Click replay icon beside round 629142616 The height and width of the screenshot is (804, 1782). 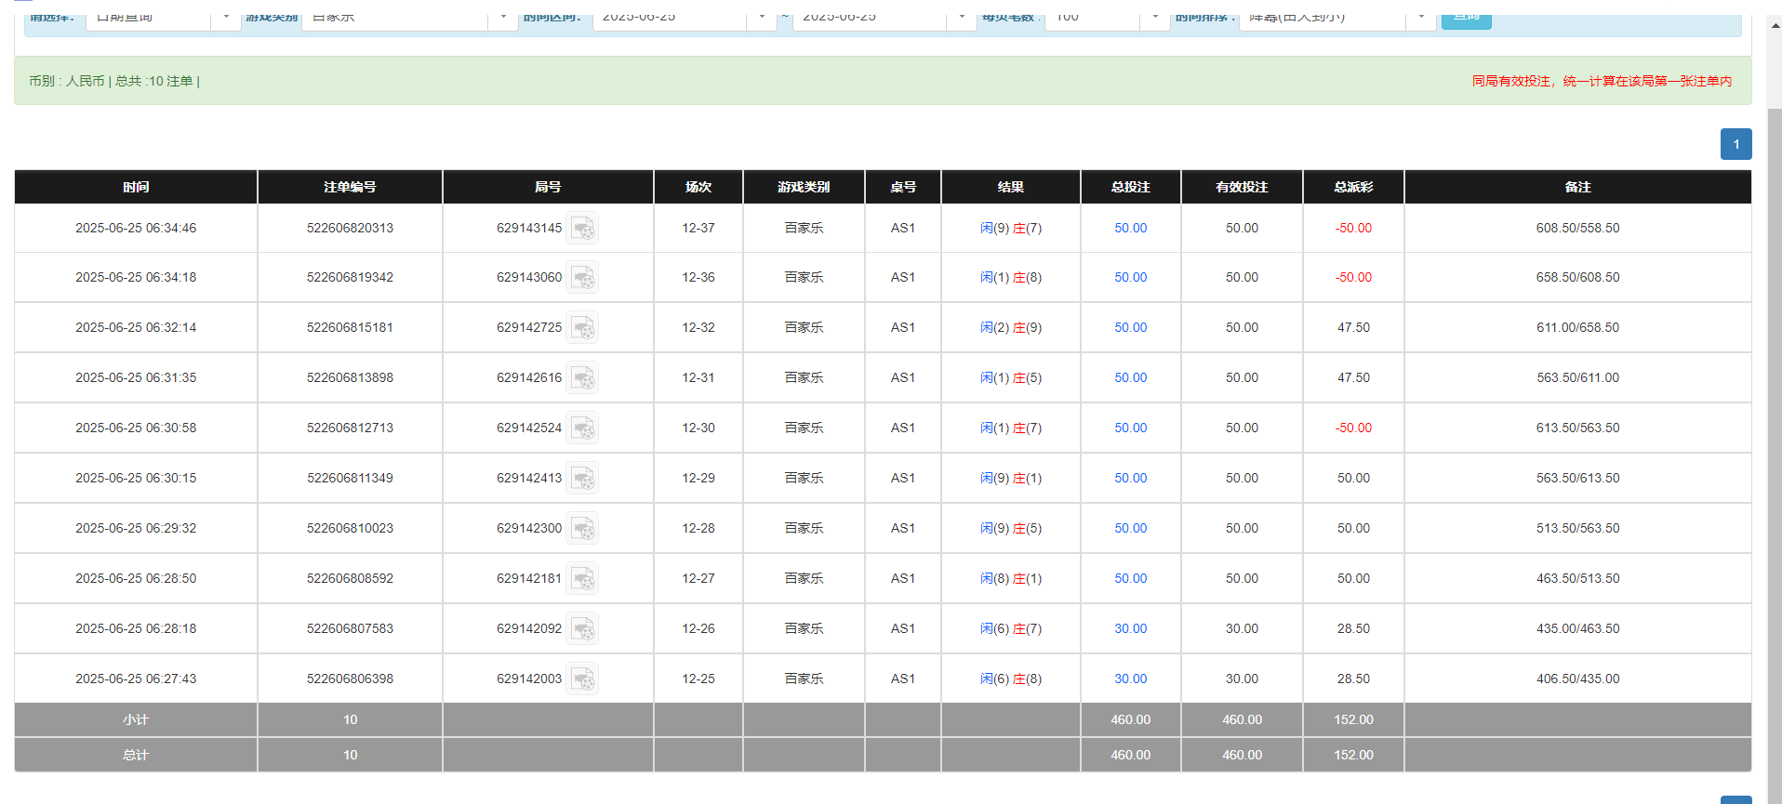[x=582, y=378]
